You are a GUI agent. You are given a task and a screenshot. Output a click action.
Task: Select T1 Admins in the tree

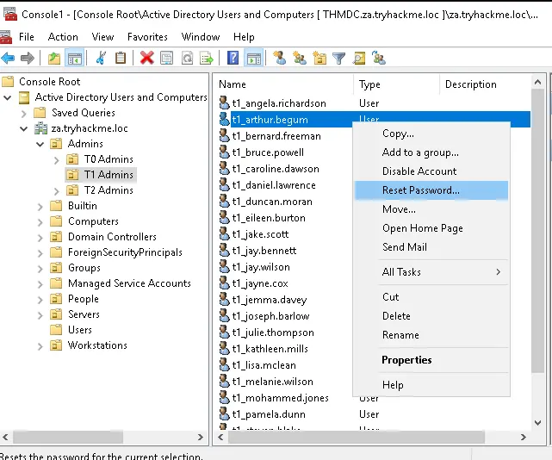(x=109, y=175)
